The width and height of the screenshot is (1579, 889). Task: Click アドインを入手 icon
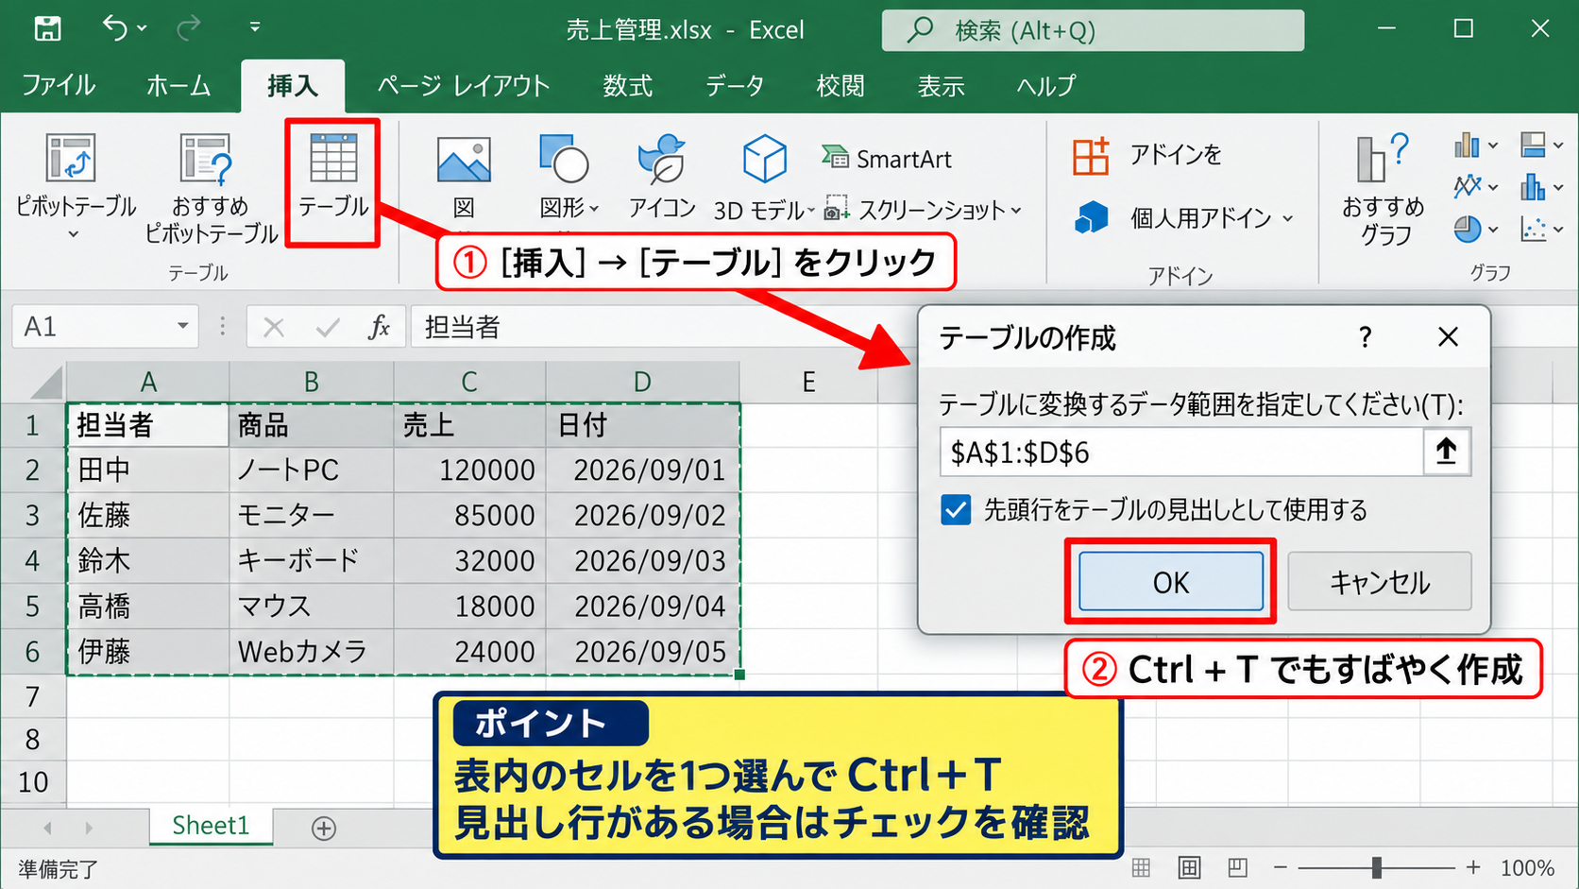coord(1092,156)
